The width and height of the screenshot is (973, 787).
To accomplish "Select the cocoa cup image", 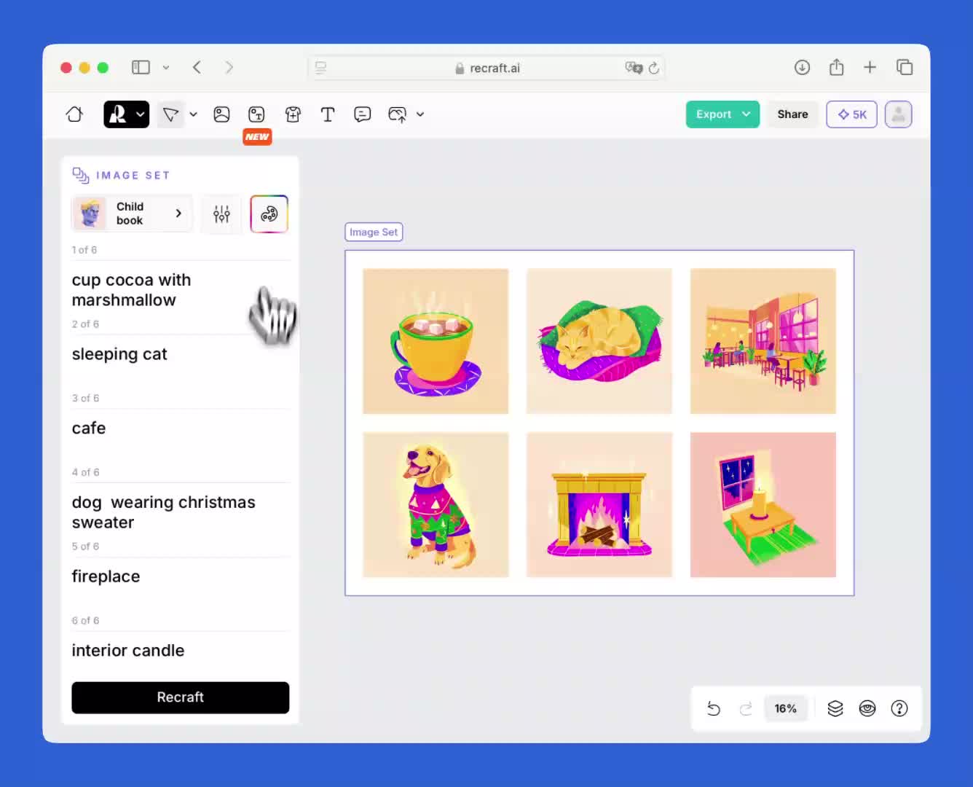I will [436, 341].
